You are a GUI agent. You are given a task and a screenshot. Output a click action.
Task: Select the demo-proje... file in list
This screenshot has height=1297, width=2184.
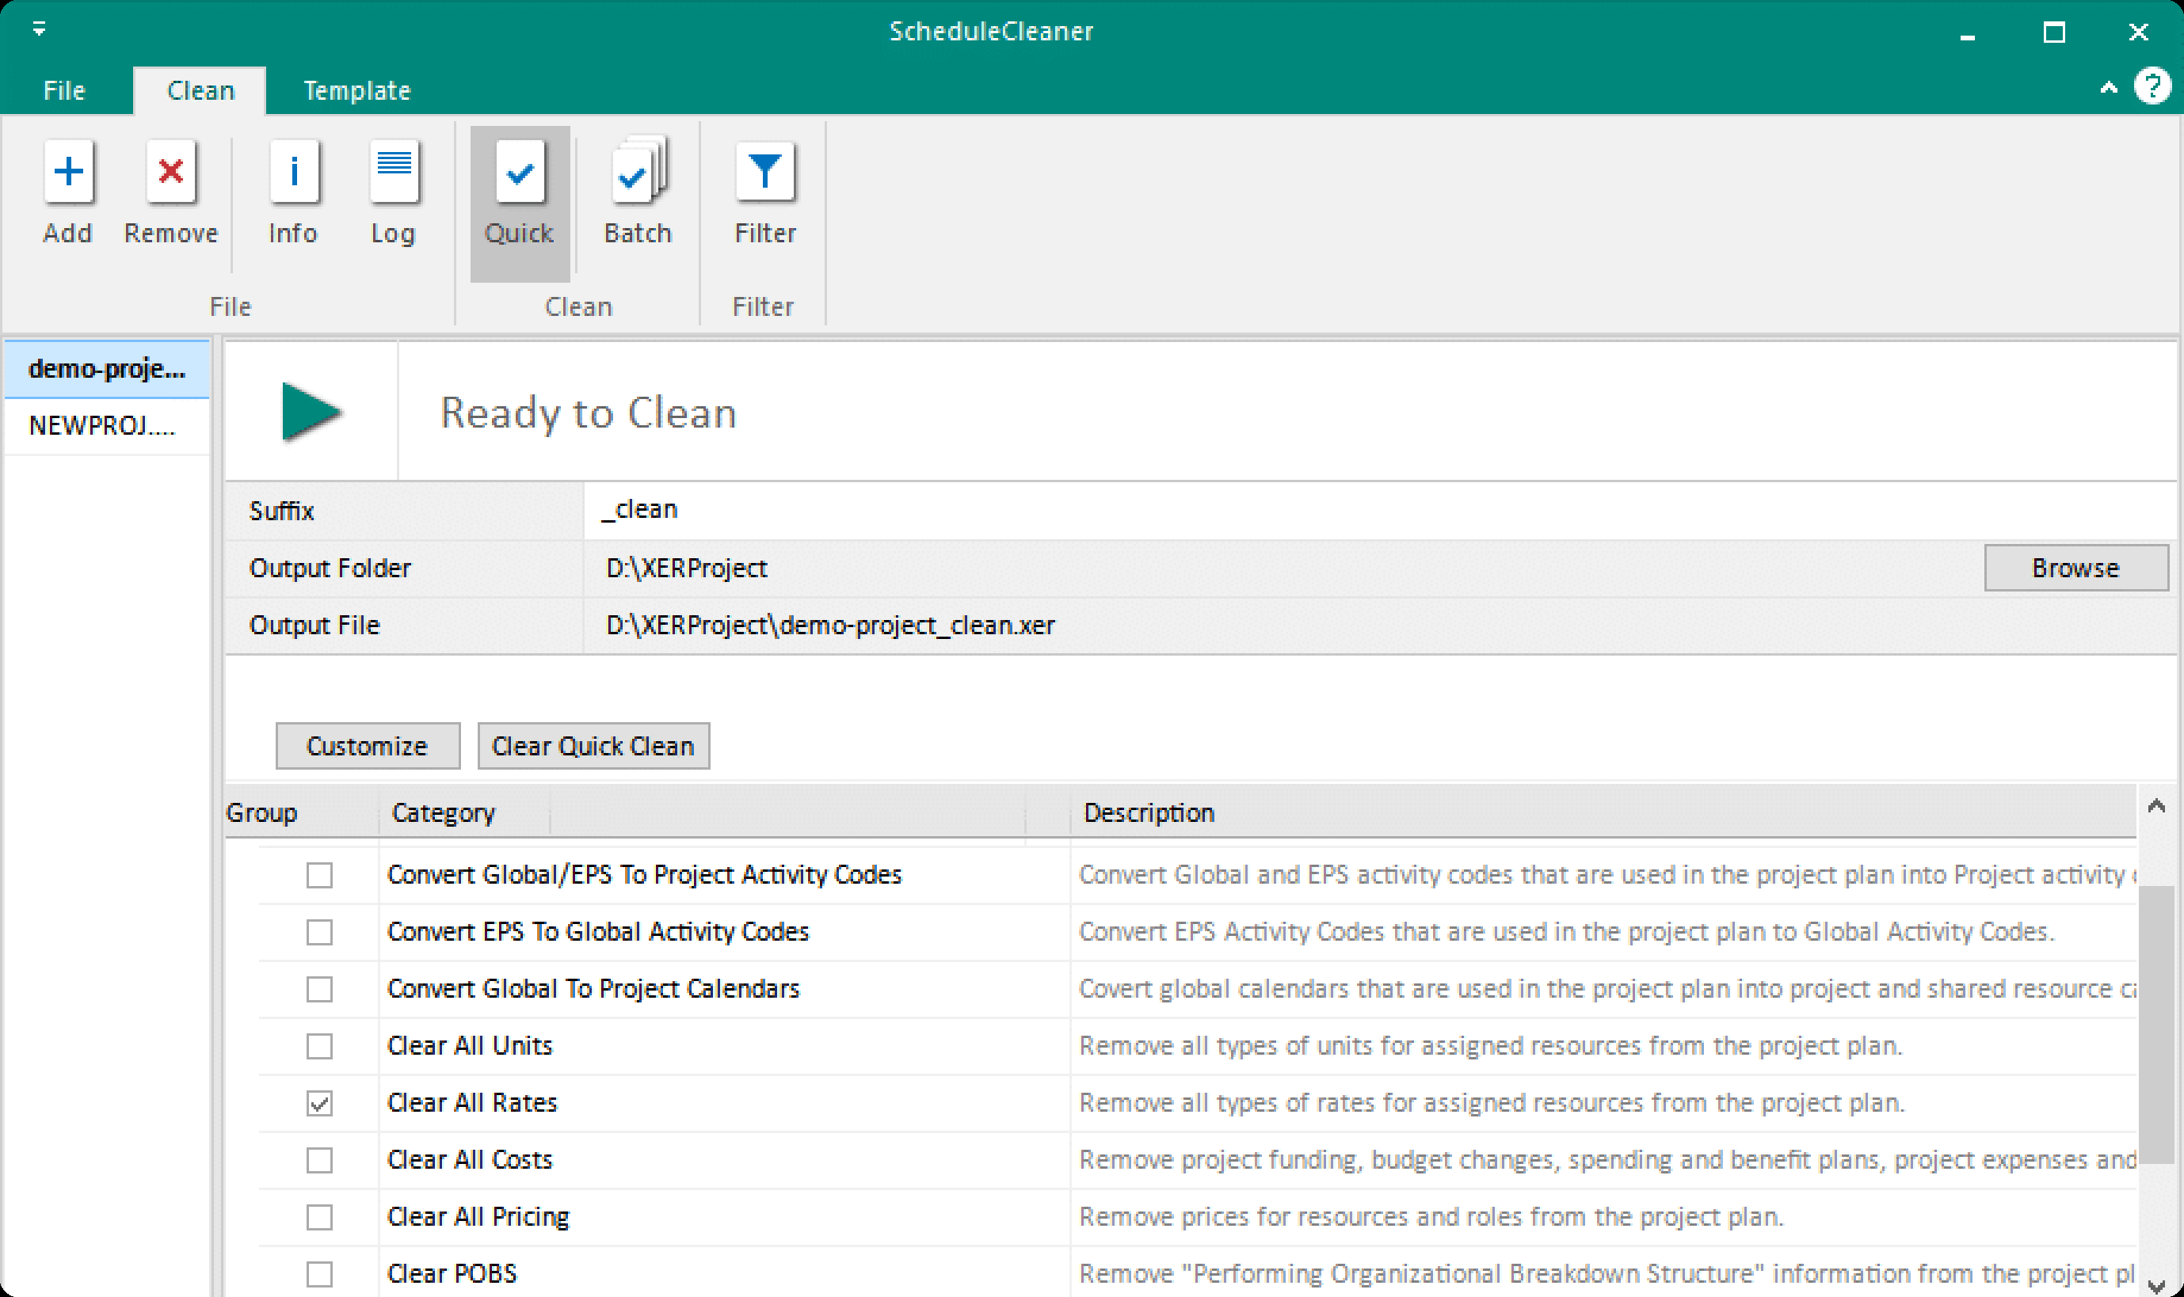click(x=107, y=369)
